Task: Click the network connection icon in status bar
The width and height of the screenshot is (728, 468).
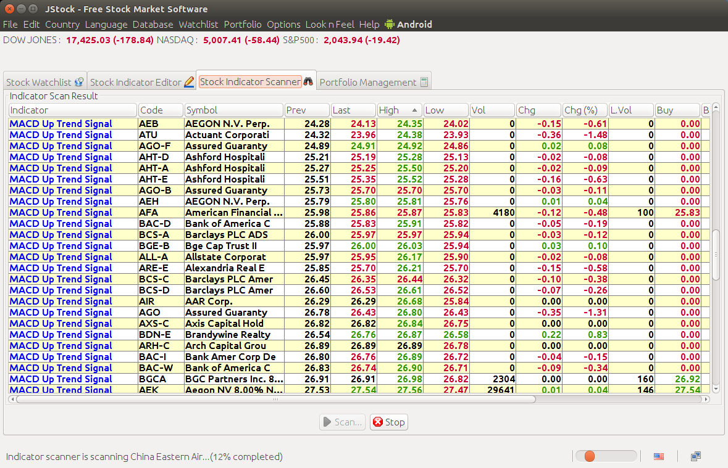Action: click(695, 456)
